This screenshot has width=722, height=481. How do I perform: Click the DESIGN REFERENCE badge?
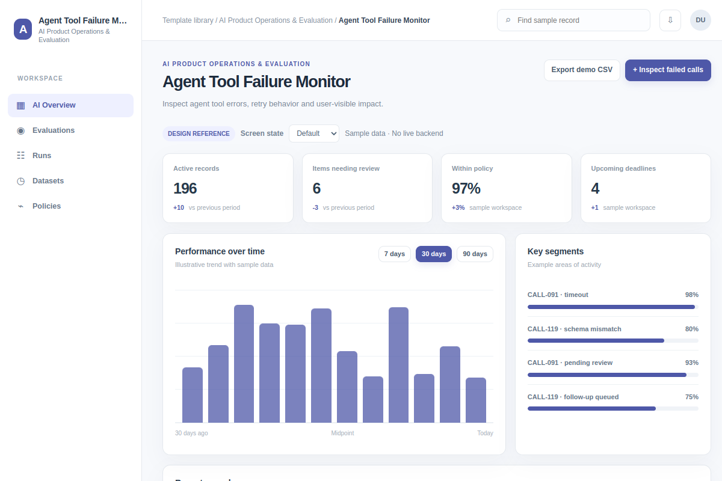click(x=199, y=133)
